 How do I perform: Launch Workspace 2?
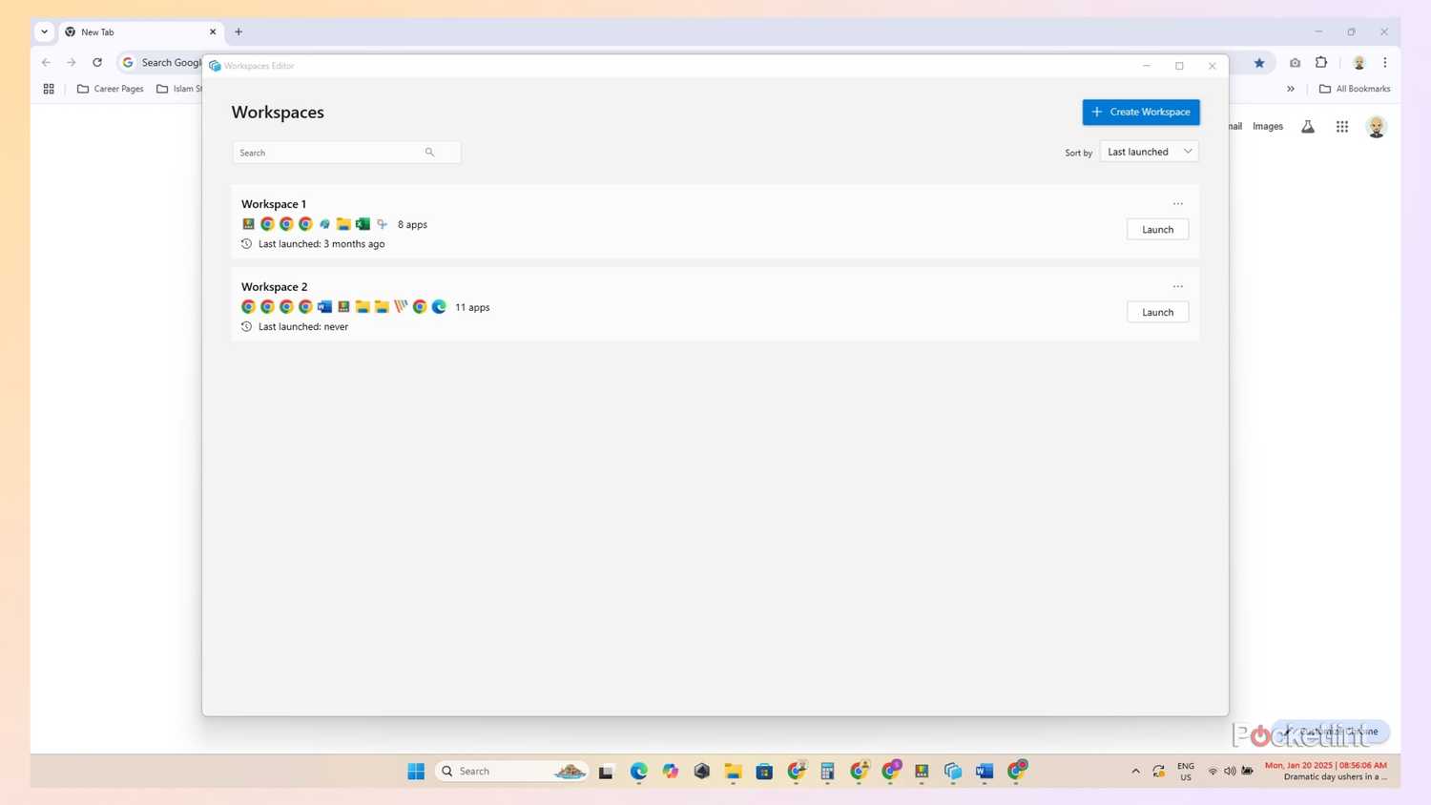(1157, 313)
